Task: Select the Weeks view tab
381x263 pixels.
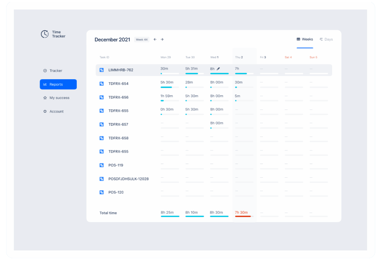Action: tap(305, 39)
